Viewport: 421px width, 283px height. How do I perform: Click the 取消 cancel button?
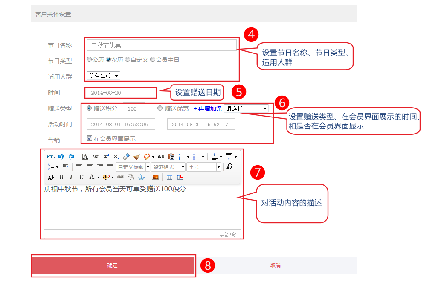pyautogui.click(x=276, y=265)
